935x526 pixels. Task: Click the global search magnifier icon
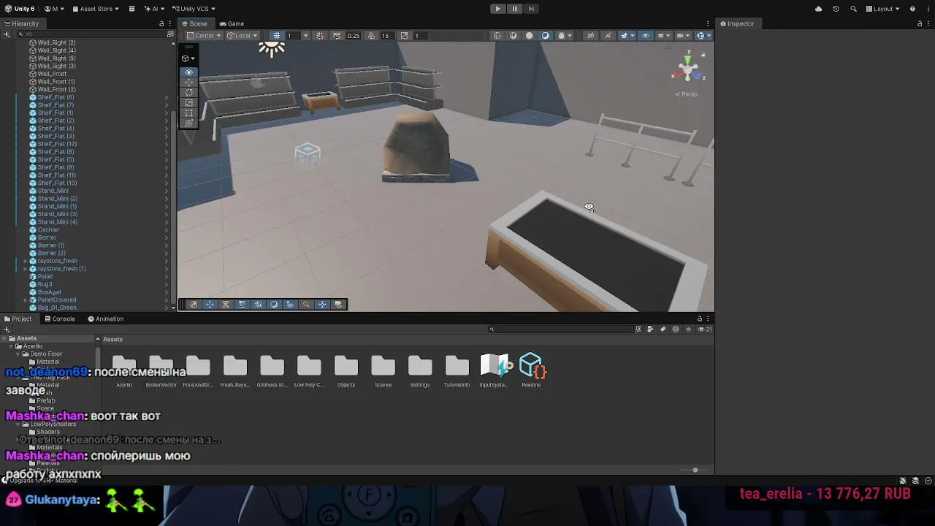(855, 9)
